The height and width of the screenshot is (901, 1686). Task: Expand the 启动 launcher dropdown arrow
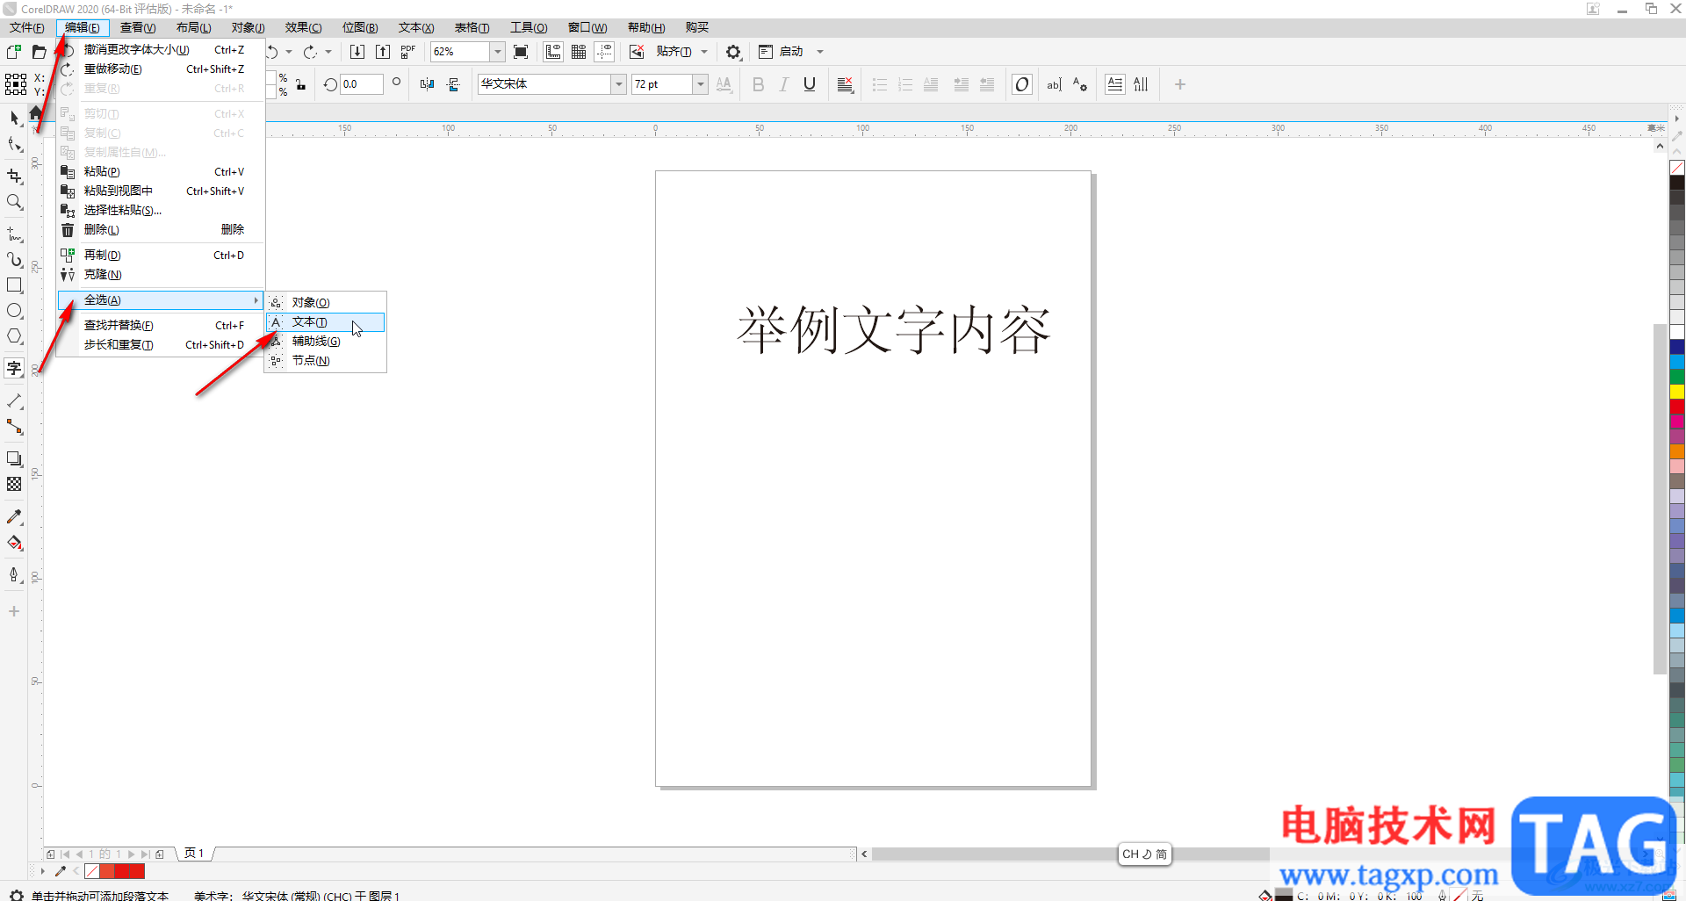(x=820, y=52)
